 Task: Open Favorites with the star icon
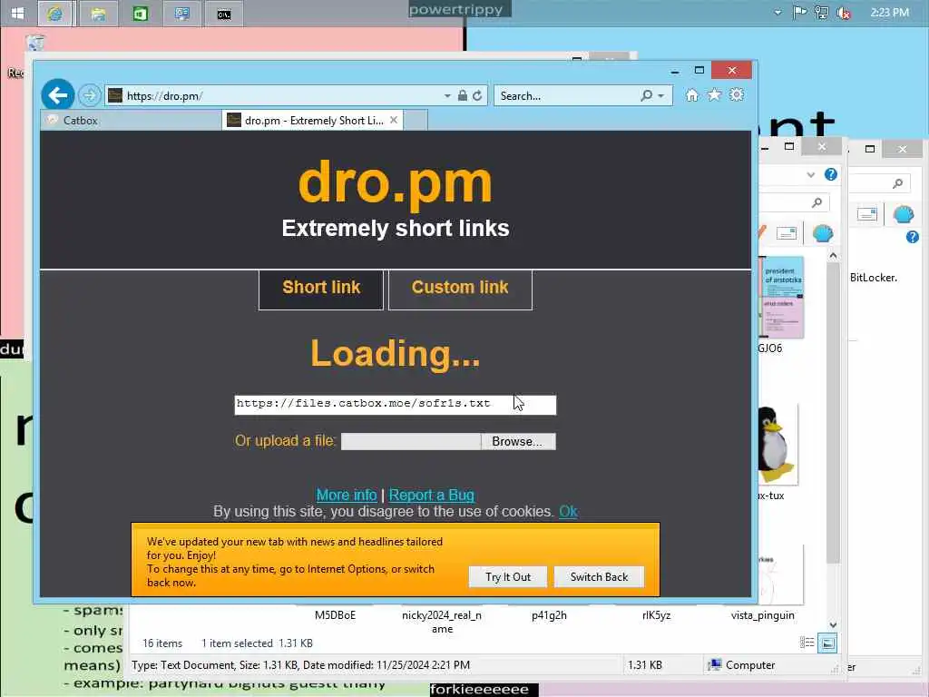(715, 94)
